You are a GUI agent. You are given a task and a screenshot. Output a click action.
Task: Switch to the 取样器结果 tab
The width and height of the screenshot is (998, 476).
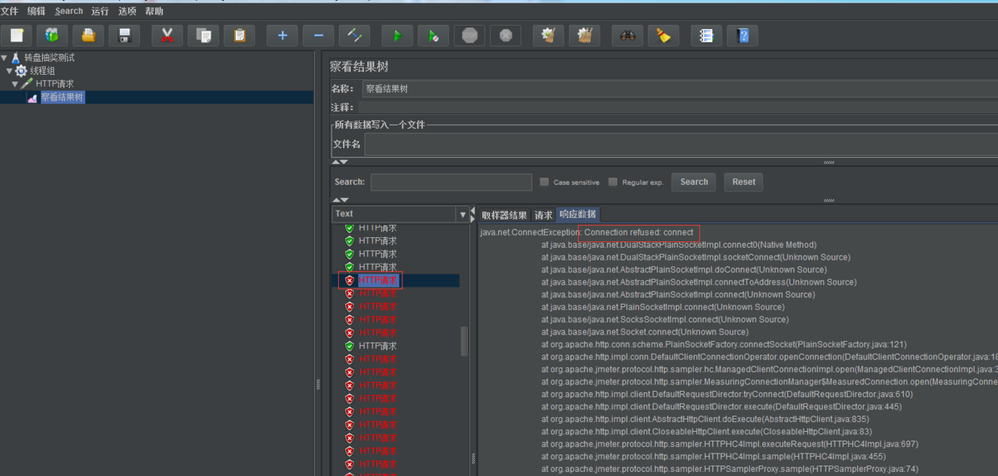coord(504,215)
